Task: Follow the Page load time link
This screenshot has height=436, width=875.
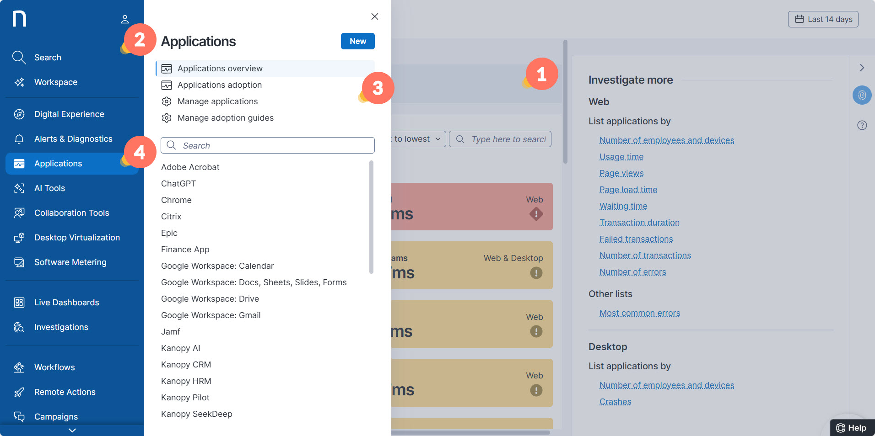Action: tap(628, 190)
